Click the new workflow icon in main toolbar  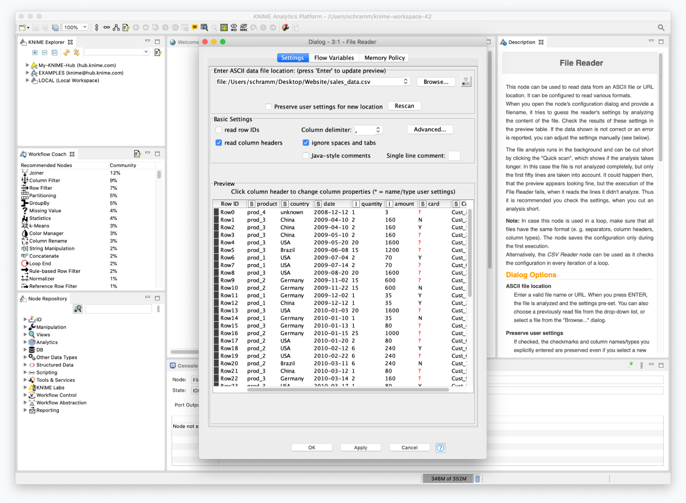[22, 27]
